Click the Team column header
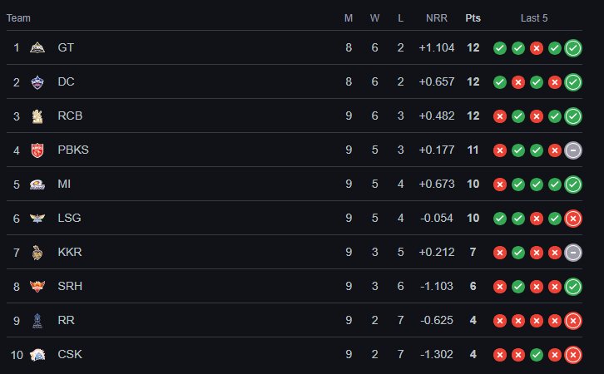Image resolution: width=604 pixels, height=374 pixels. pos(19,18)
